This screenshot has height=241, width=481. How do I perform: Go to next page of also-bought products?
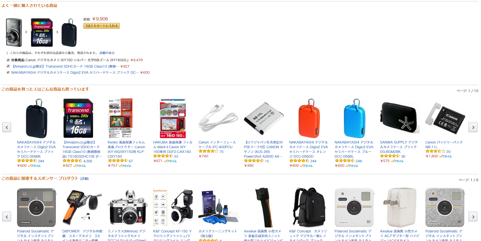tap(473, 127)
